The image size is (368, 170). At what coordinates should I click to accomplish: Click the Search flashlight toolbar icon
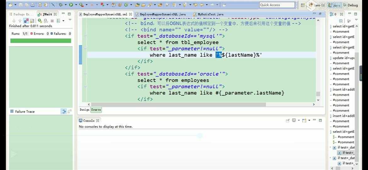pyautogui.click(x=149, y=5)
